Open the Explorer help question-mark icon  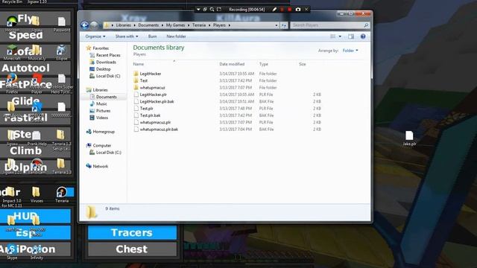pos(363,36)
